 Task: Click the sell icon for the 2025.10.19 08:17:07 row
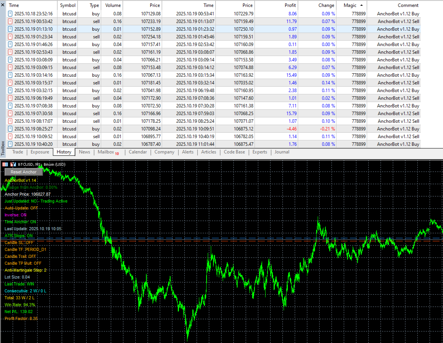[10, 121]
